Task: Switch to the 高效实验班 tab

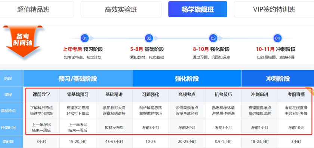Action: pos(121,9)
